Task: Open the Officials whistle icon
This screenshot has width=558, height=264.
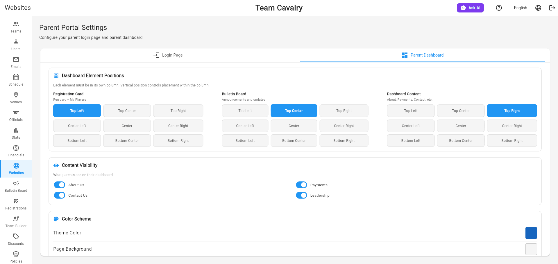Action: click(x=16, y=113)
